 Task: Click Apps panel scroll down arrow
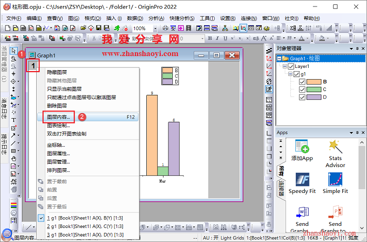[x=362, y=228]
